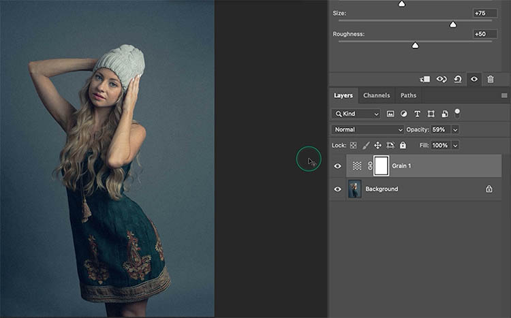Open the Kind filter dropdown

click(356, 114)
